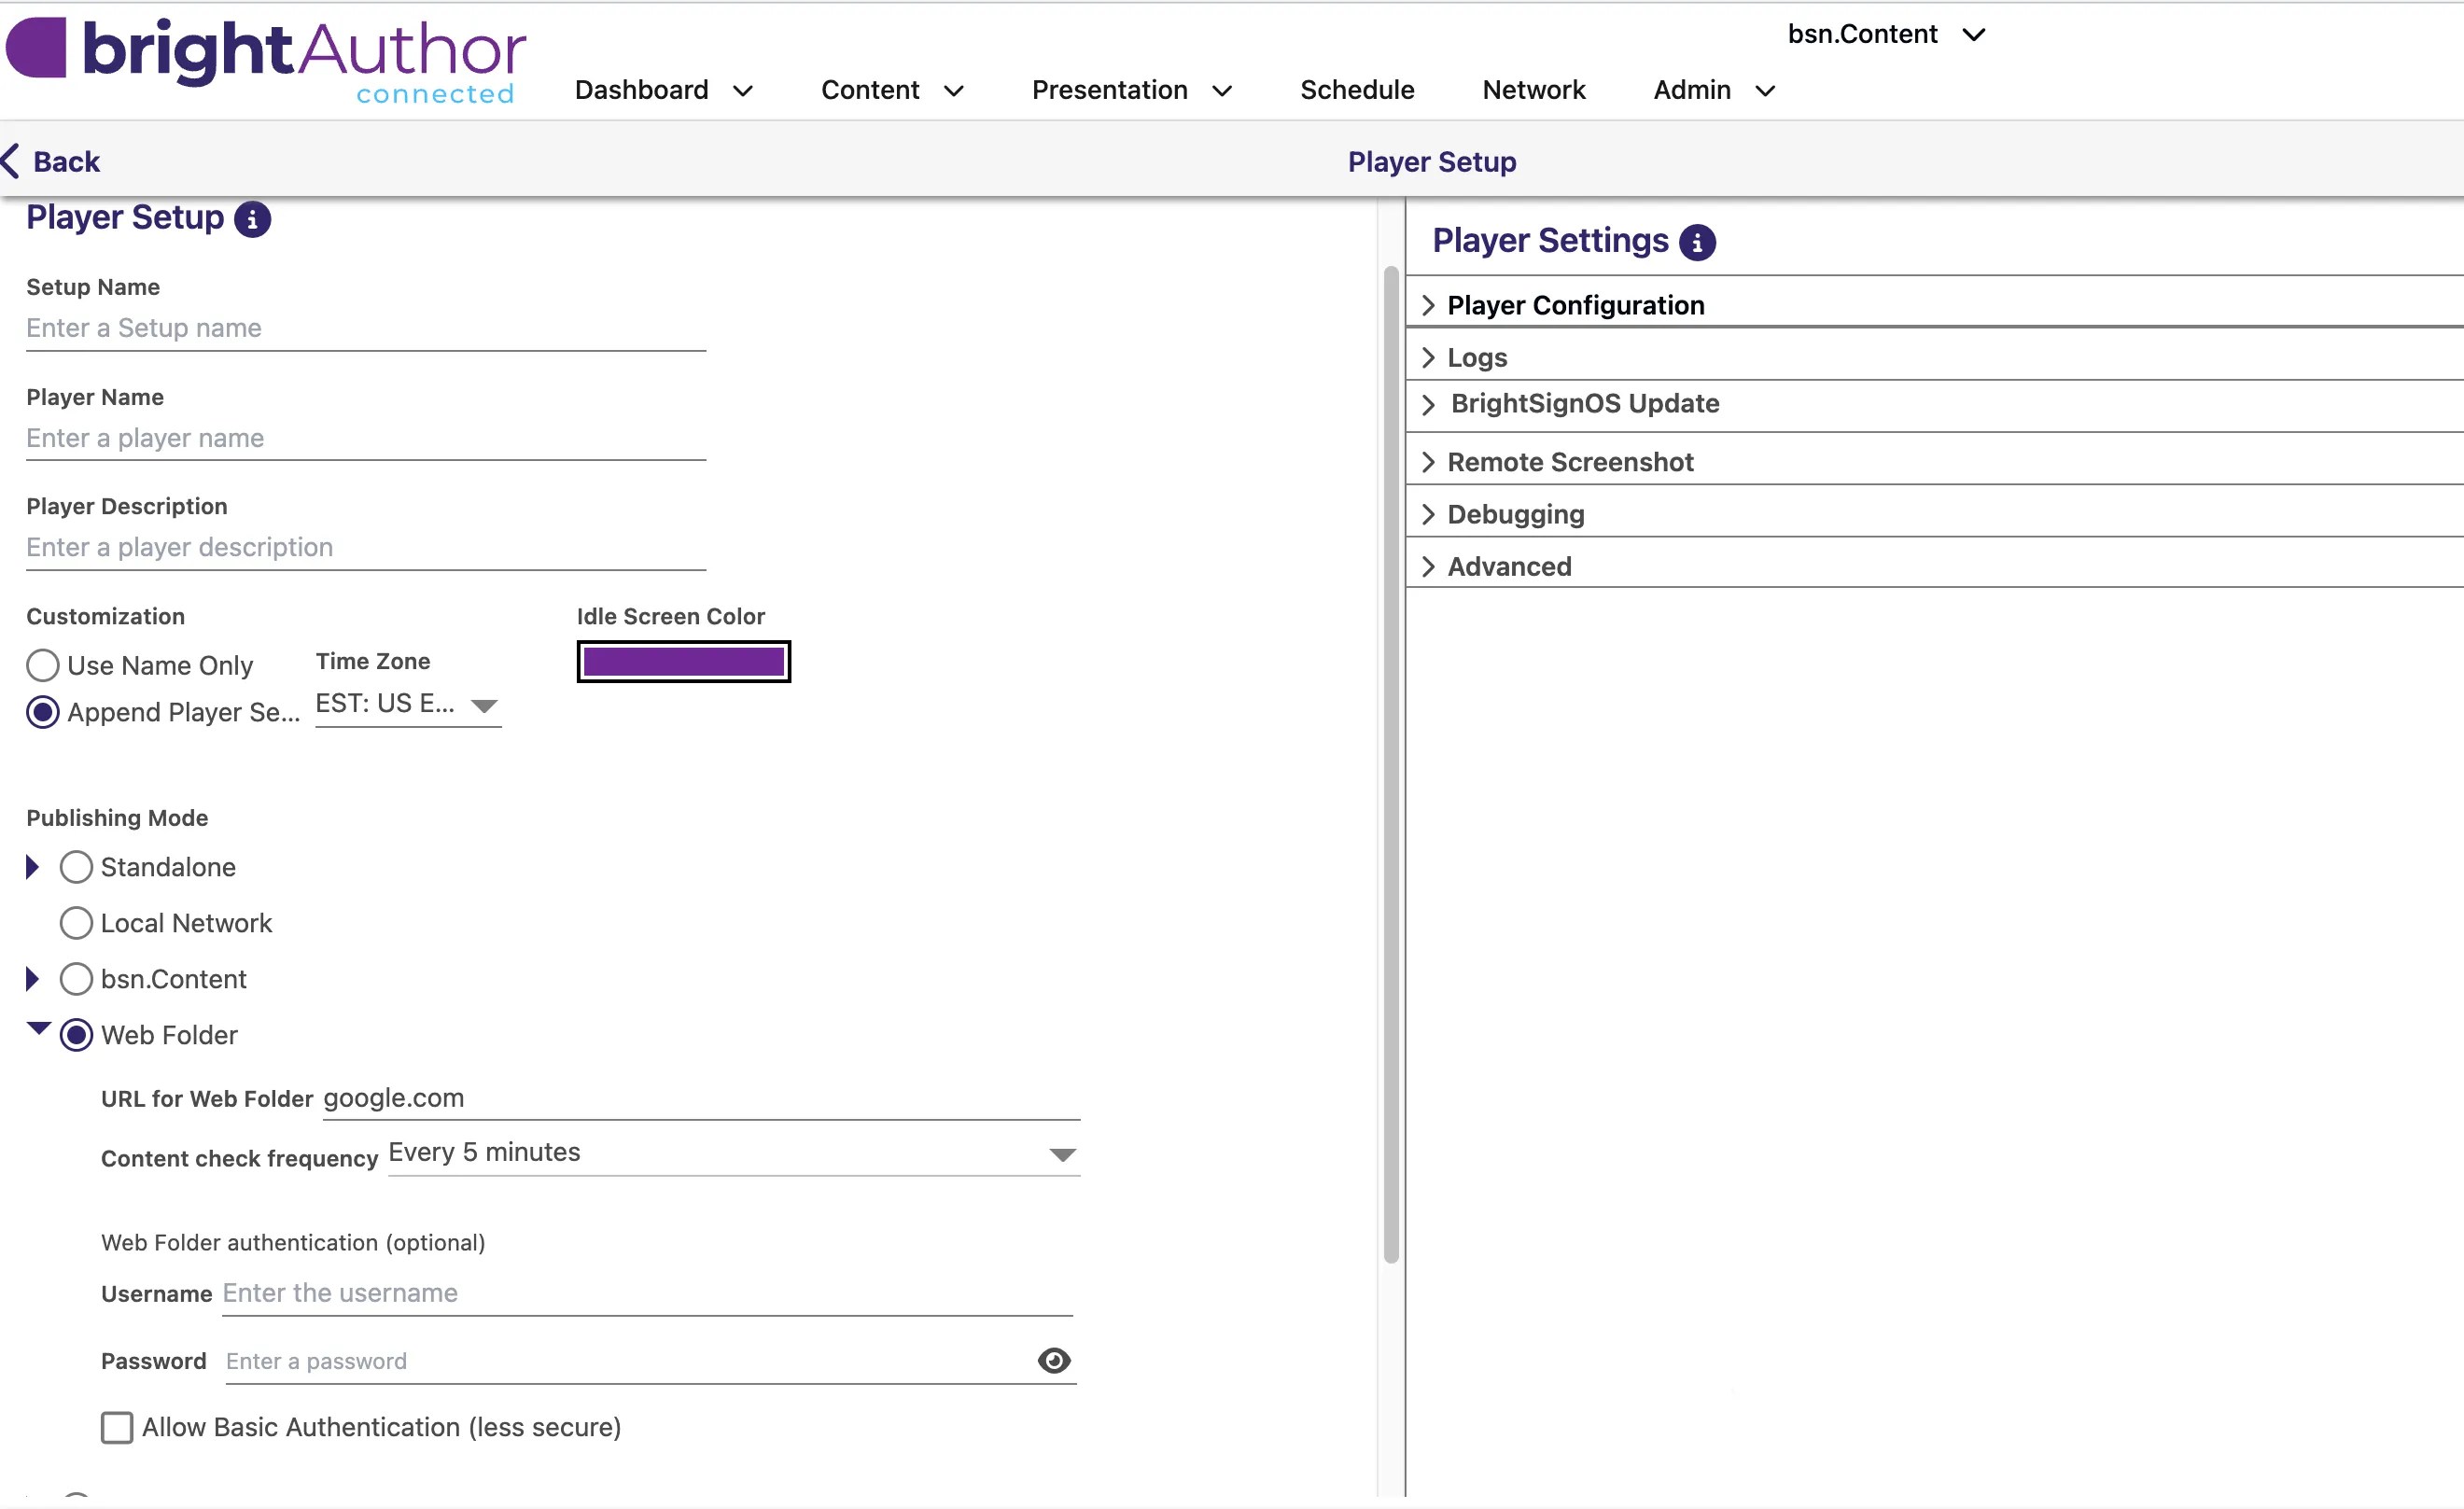Click the Username input field

point(647,1293)
